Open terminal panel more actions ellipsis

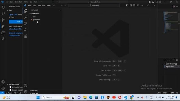(170, 60)
